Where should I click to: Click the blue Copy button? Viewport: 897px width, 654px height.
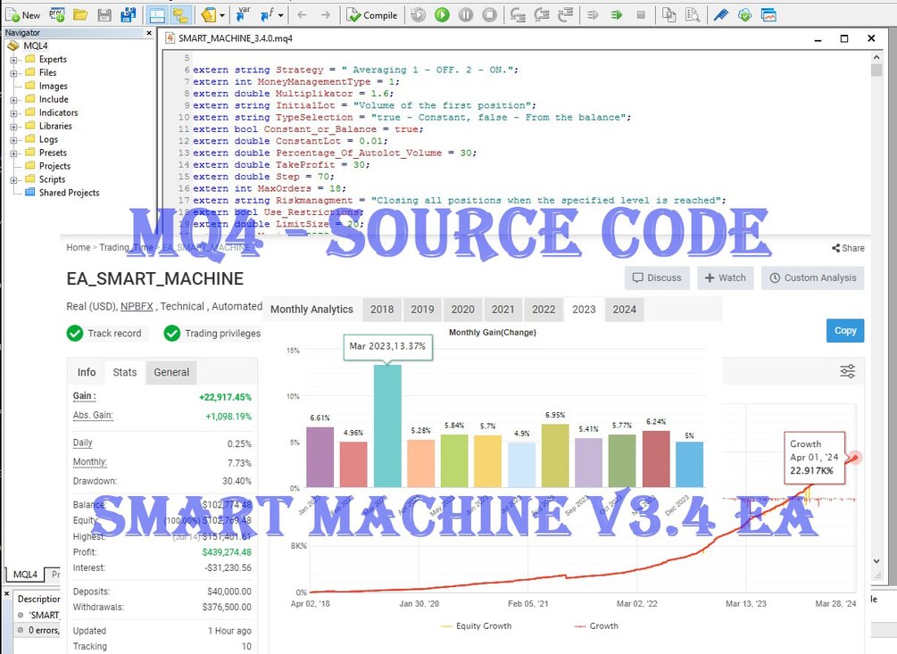click(845, 330)
